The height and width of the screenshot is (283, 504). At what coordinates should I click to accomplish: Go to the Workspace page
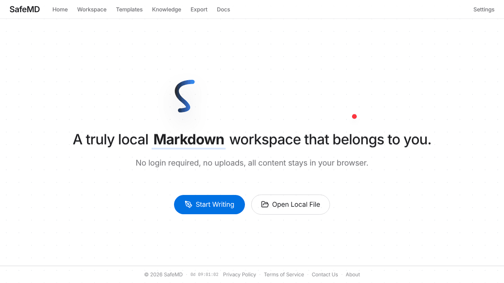click(92, 9)
